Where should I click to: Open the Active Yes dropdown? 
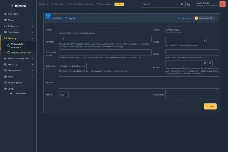click(64, 95)
